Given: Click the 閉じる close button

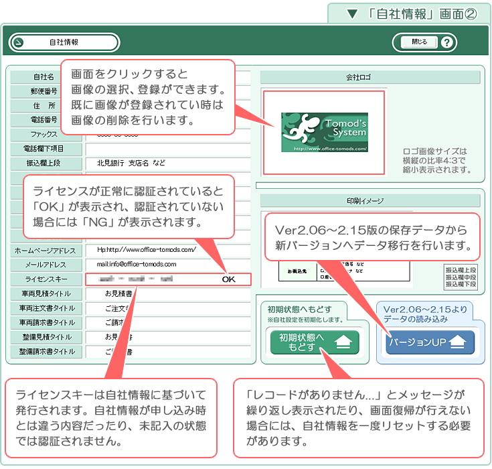Looking at the screenshot, I should (x=419, y=42).
